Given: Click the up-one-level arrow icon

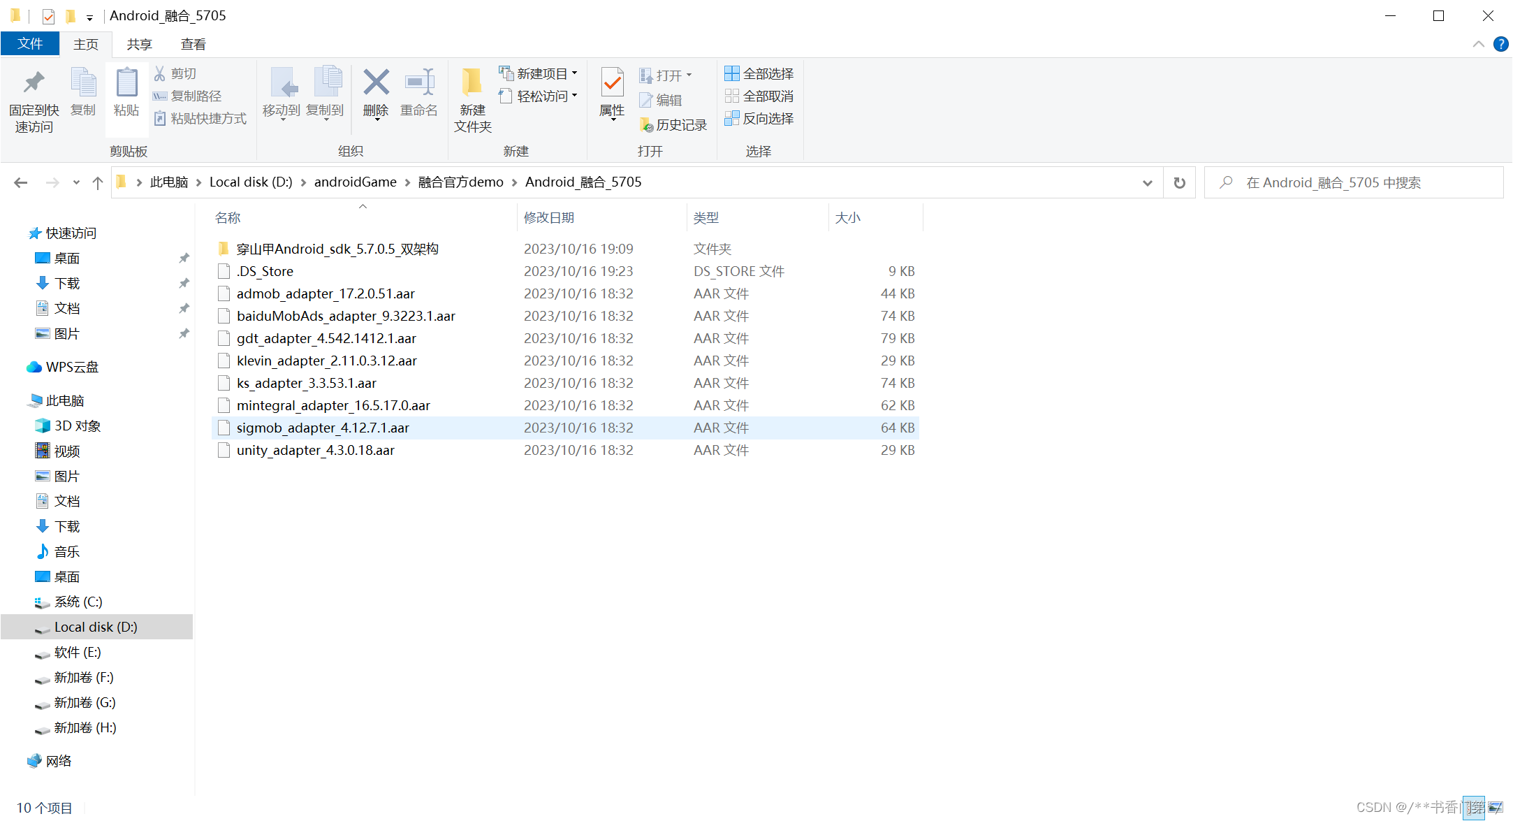Looking at the screenshot, I should [x=98, y=183].
